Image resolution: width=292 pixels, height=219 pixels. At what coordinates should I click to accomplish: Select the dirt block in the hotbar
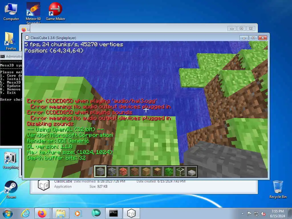[x=135, y=171]
